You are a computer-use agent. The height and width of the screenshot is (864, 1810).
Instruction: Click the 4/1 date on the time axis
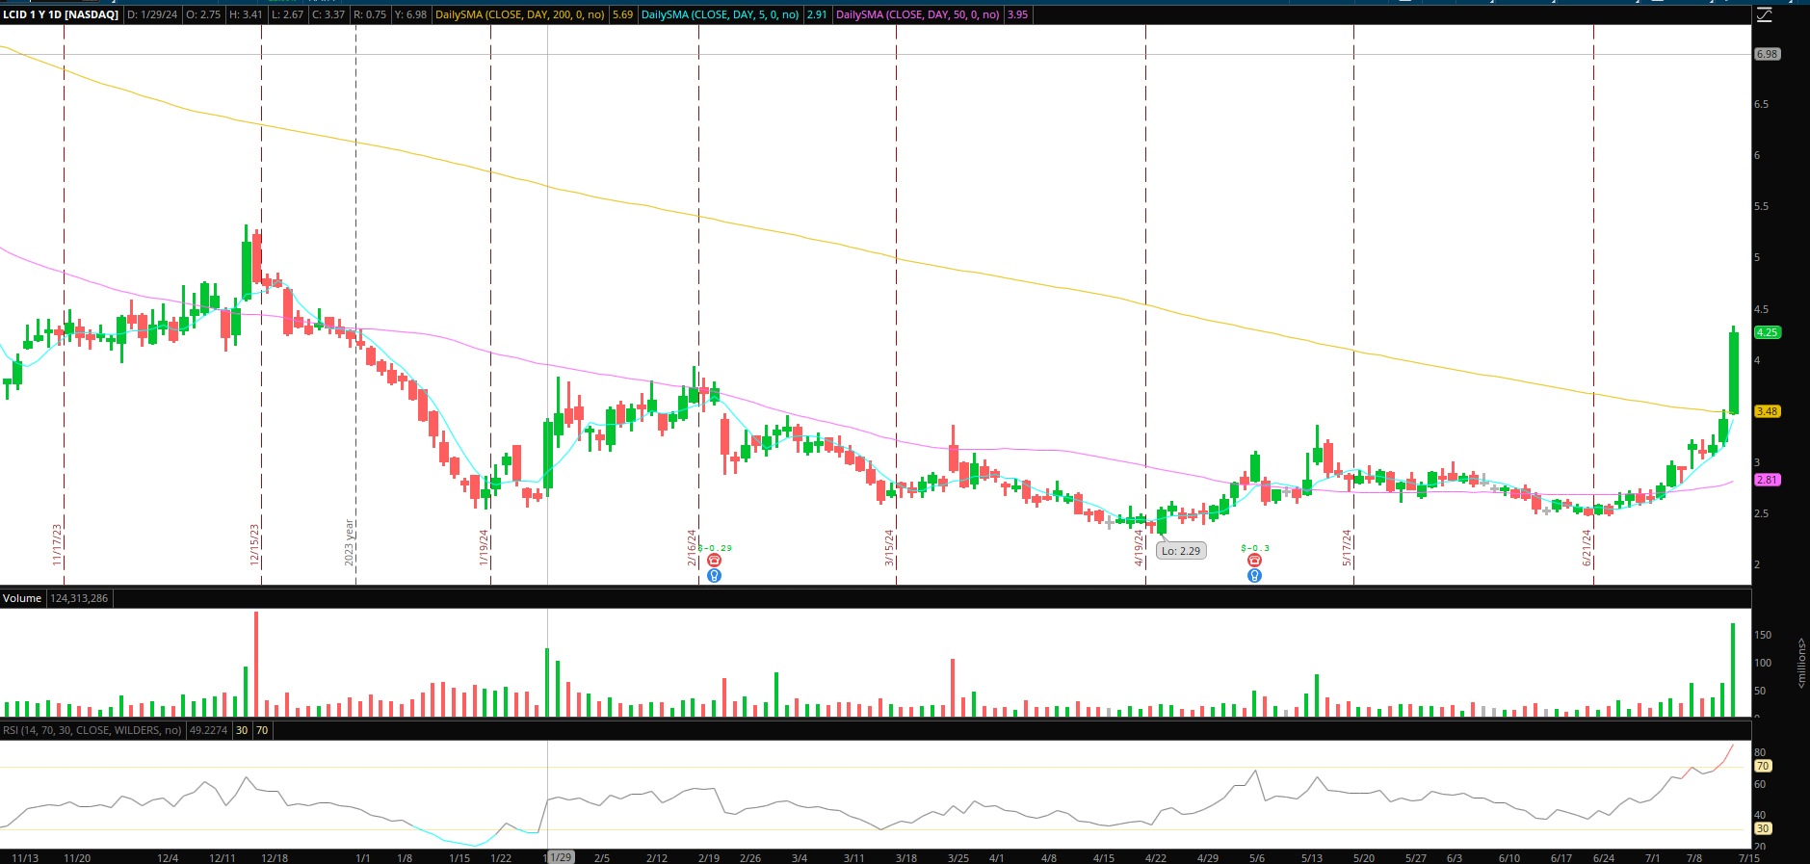[x=997, y=857]
